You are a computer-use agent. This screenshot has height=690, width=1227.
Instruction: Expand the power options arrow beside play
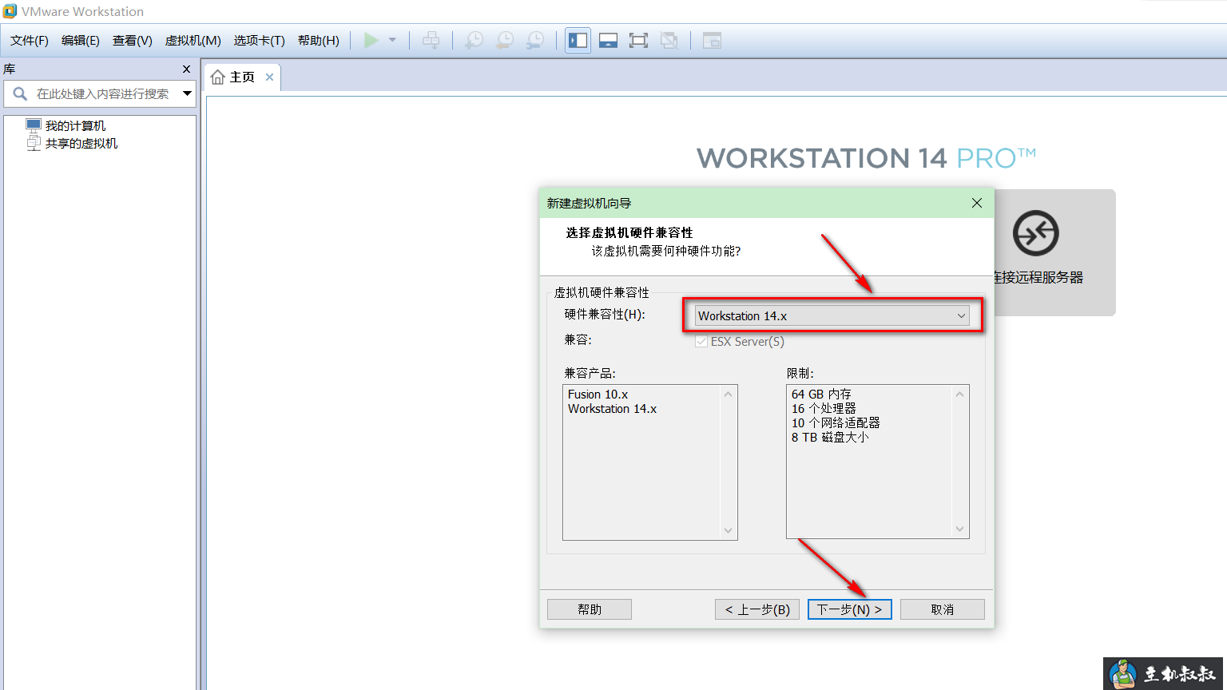pyautogui.click(x=392, y=41)
